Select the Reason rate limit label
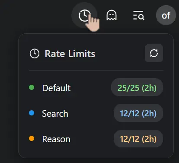Image resolution: width=179 pixels, height=163 pixels. pyautogui.click(x=56, y=139)
